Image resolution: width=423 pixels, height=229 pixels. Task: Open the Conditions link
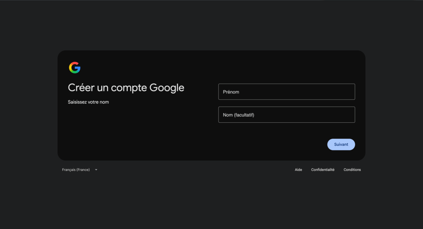point(352,170)
